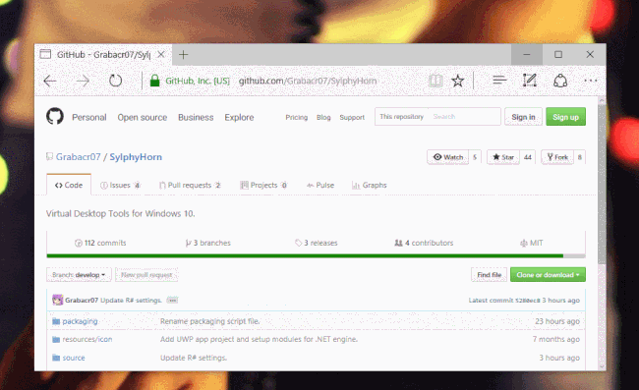
Task: Click the GitHub Octocat logo
Action: click(x=55, y=117)
